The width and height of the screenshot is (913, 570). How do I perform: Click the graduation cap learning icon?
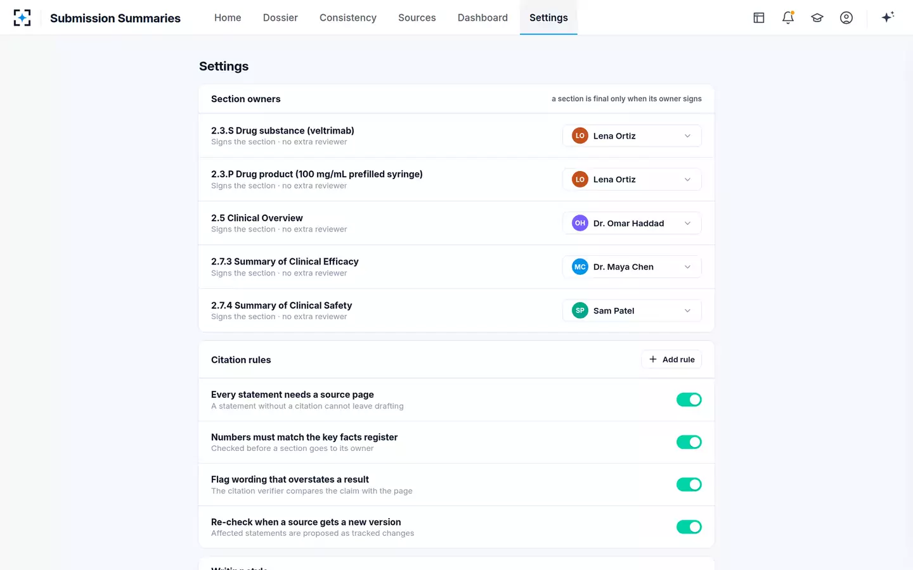[x=817, y=18]
